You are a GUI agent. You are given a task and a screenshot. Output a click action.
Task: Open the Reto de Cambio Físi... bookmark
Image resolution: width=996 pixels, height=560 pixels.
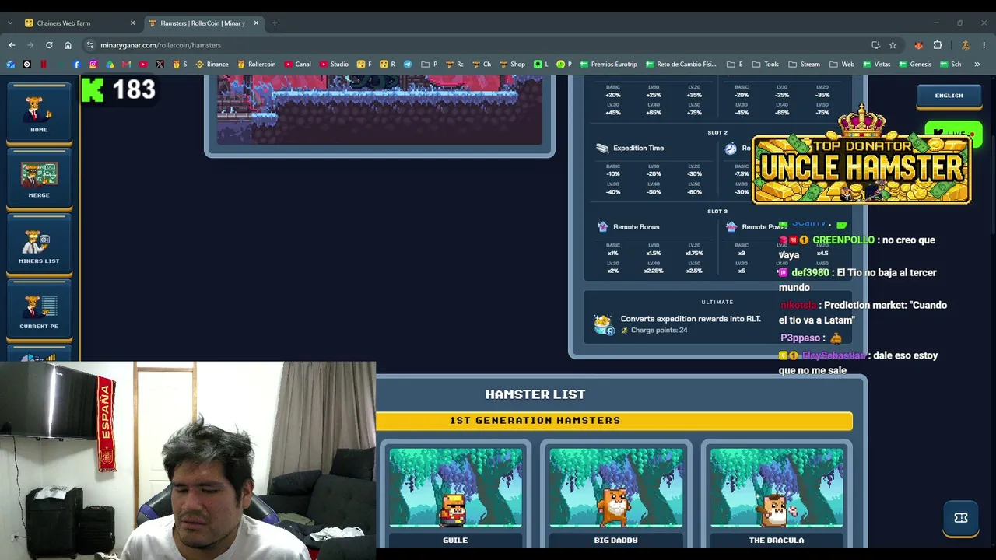tap(681, 64)
